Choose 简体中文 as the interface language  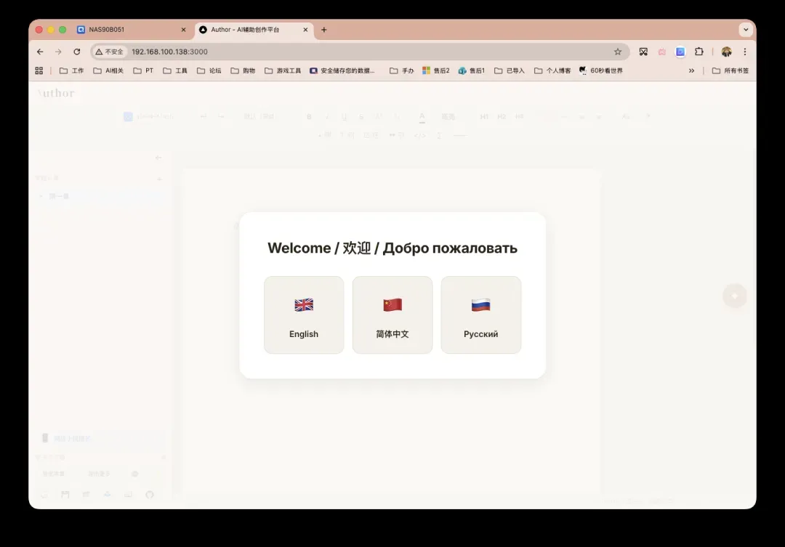click(392, 315)
